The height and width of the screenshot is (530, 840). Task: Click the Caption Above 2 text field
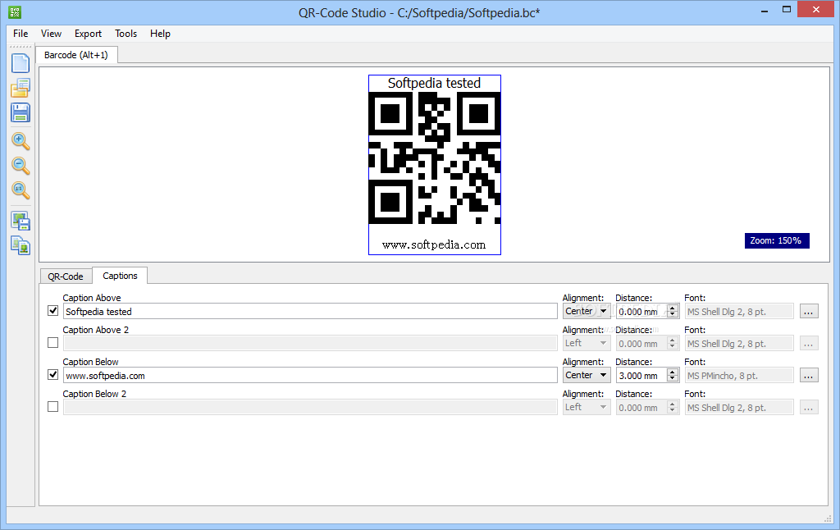pyautogui.click(x=310, y=343)
